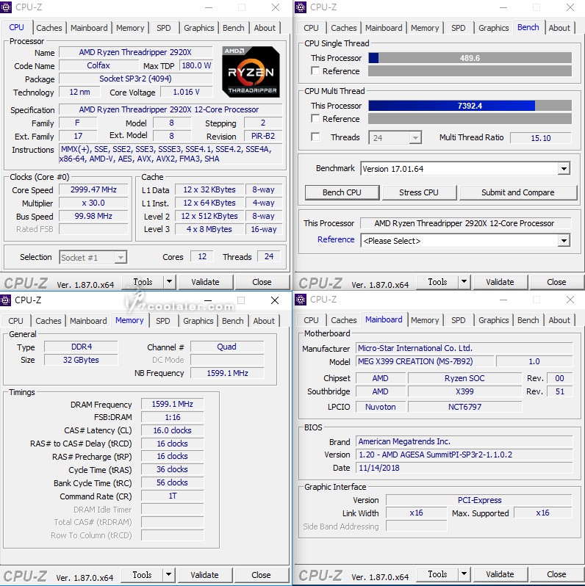
Task: Click Validate in the Bench window
Action: tap(500, 282)
